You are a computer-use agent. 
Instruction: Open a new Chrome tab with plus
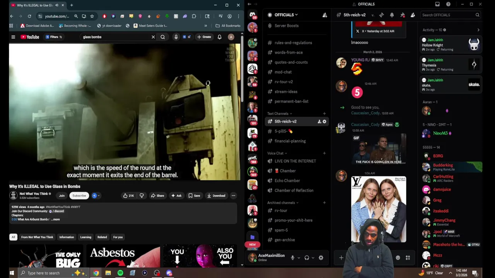[x=72, y=5]
